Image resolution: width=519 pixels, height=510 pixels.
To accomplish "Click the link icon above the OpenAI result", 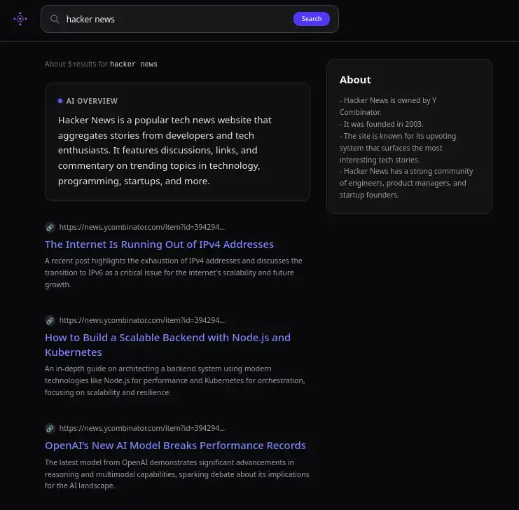I will click(50, 428).
